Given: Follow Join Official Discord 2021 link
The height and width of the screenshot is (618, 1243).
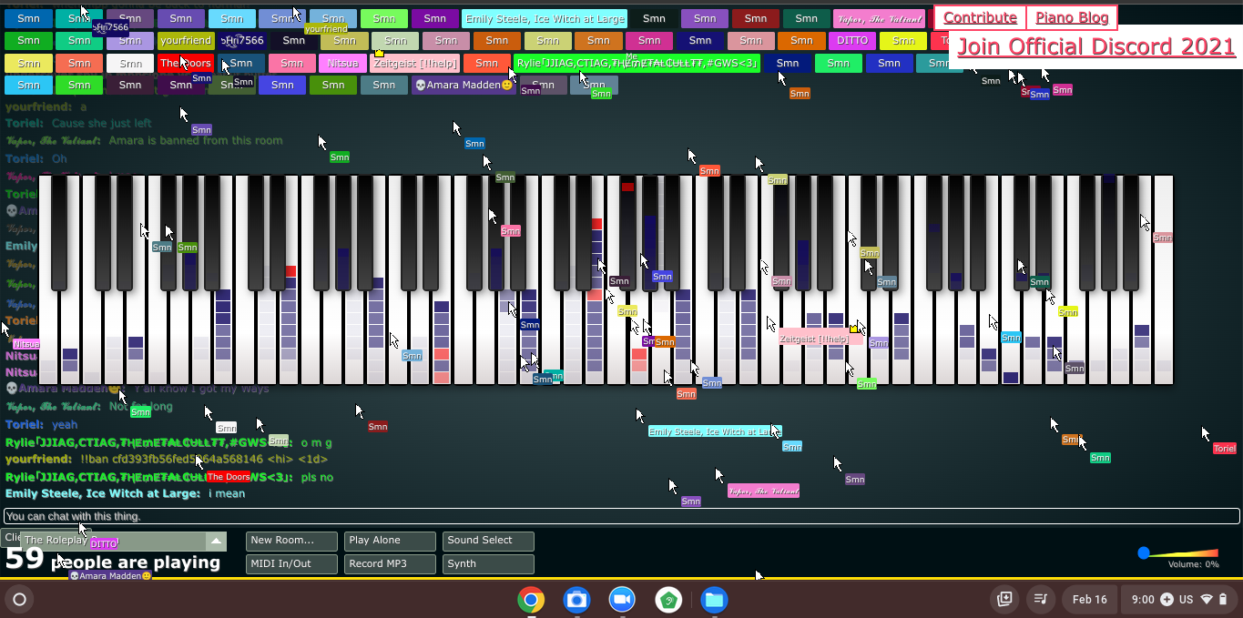Looking at the screenshot, I should [x=1096, y=46].
